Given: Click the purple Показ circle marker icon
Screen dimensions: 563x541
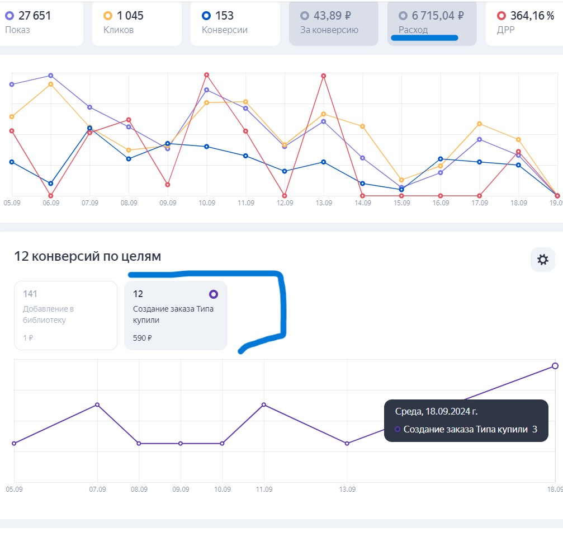Looking at the screenshot, I should [9, 16].
